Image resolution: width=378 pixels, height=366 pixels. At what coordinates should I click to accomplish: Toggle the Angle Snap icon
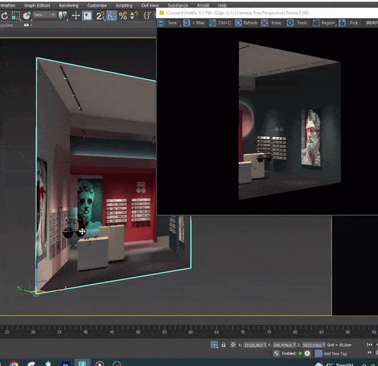(x=112, y=16)
